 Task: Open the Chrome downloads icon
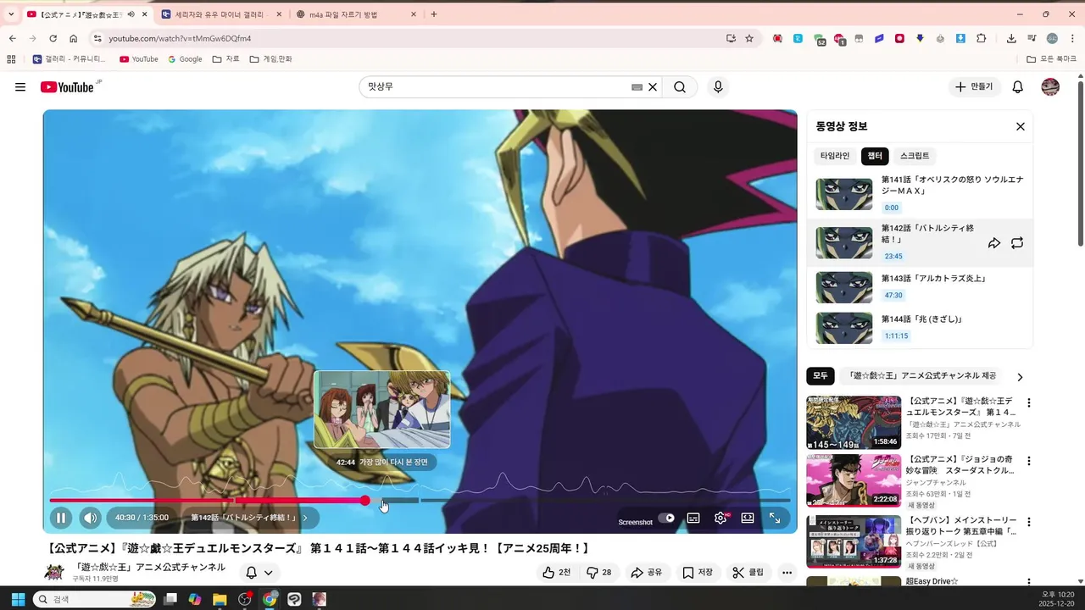coord(1011,38)
